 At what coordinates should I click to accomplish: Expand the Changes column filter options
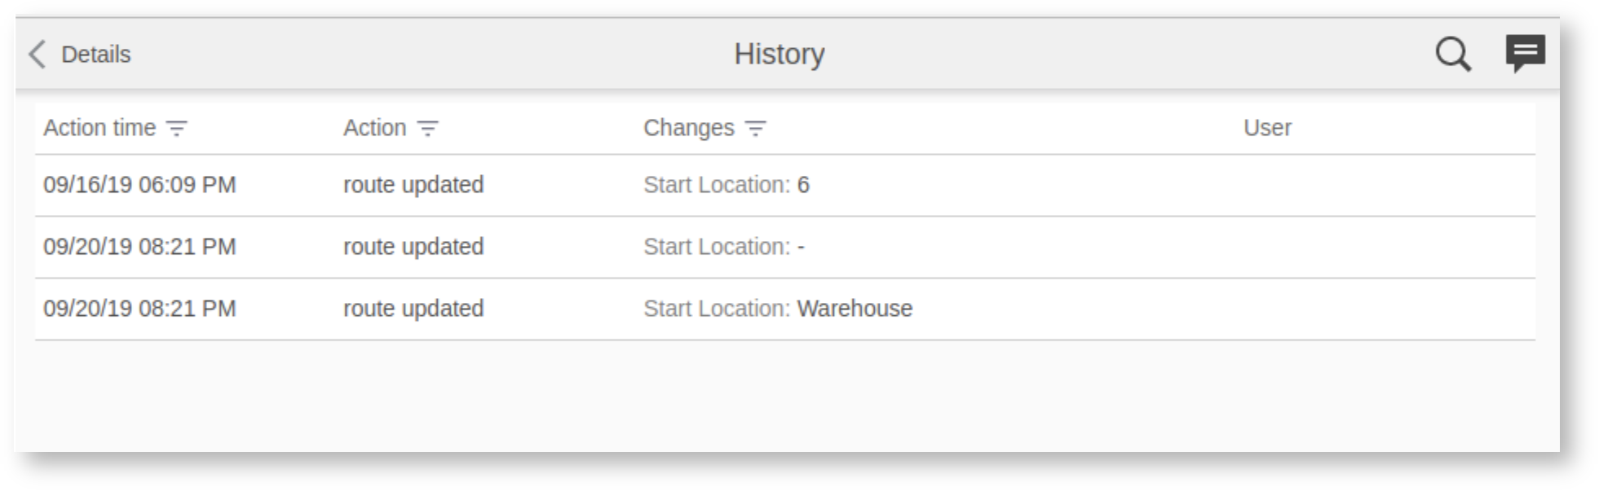coord(754,129)
